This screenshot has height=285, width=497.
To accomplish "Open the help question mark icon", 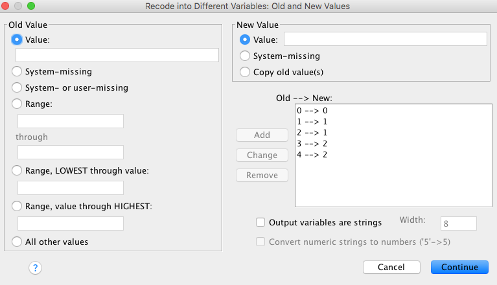I will [35, 268].
